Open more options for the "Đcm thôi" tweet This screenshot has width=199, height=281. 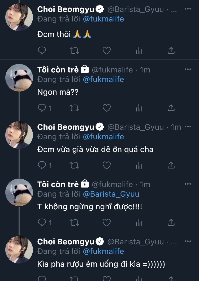[188, 9]
